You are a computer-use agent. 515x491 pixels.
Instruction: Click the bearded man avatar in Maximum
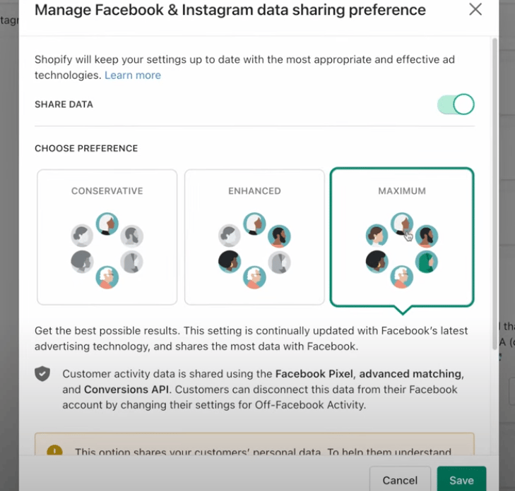[427, 236]
